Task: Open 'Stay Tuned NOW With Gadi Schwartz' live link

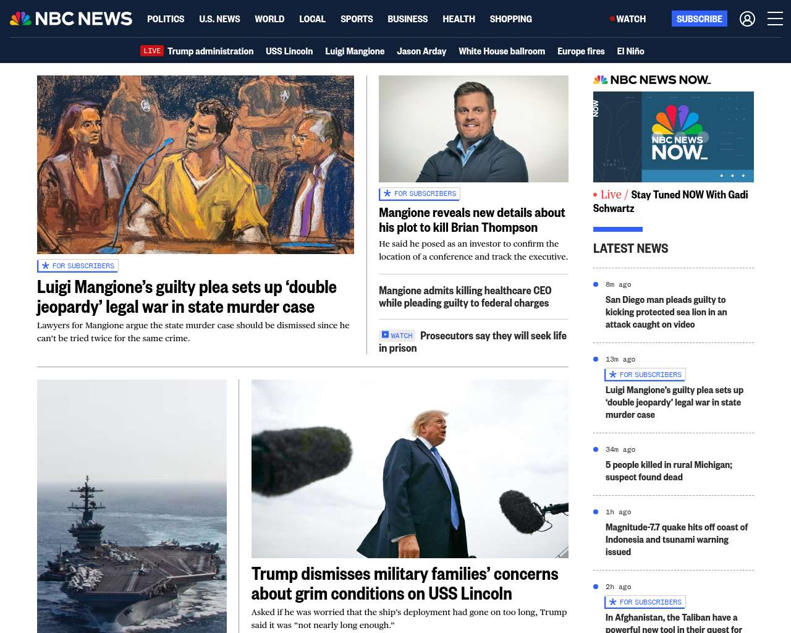Action: pos(670,202)
